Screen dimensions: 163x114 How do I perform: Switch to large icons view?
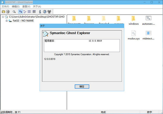click(x=21, y=12)
